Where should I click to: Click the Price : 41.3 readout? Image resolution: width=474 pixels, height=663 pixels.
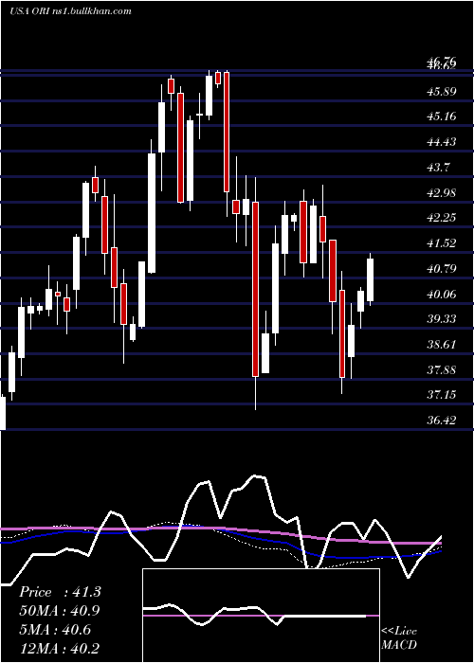pyautogui.click(x=60, y=592)
